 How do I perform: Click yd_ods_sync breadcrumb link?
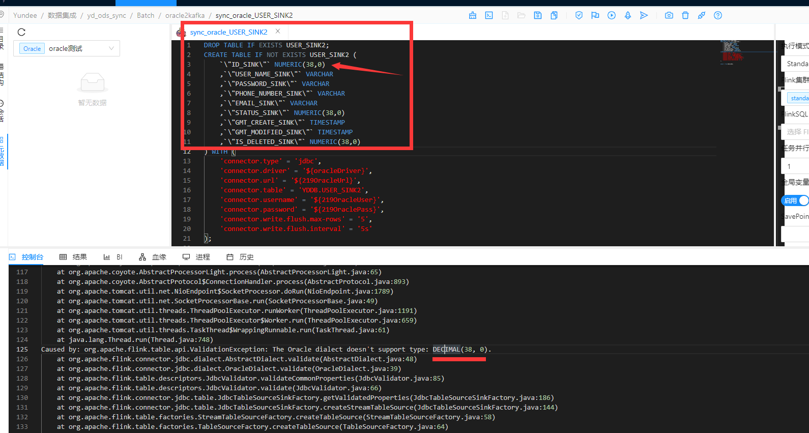[106, 15]
